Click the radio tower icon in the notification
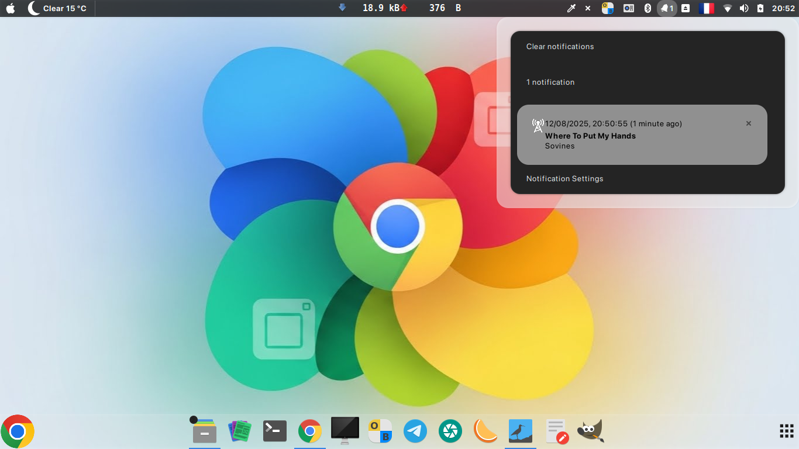This screenshot has width=799, height=449. coord(538,125)
